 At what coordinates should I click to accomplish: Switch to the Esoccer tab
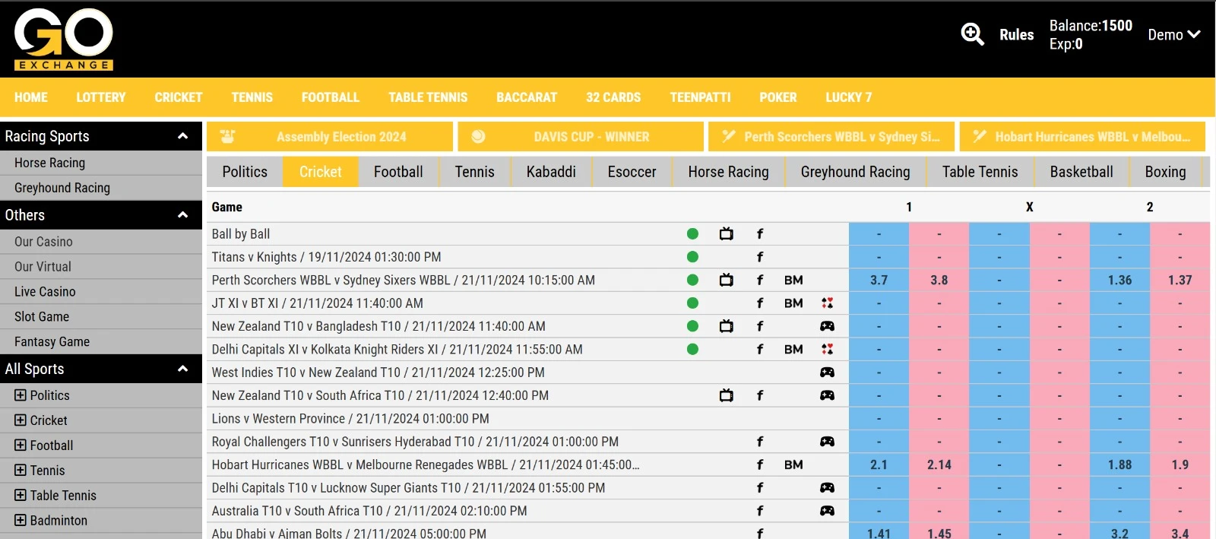(x=632, y=172)
